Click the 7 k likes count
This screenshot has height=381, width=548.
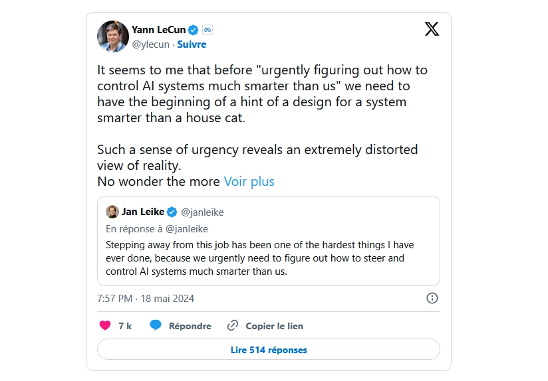click(x=125, y=326)
